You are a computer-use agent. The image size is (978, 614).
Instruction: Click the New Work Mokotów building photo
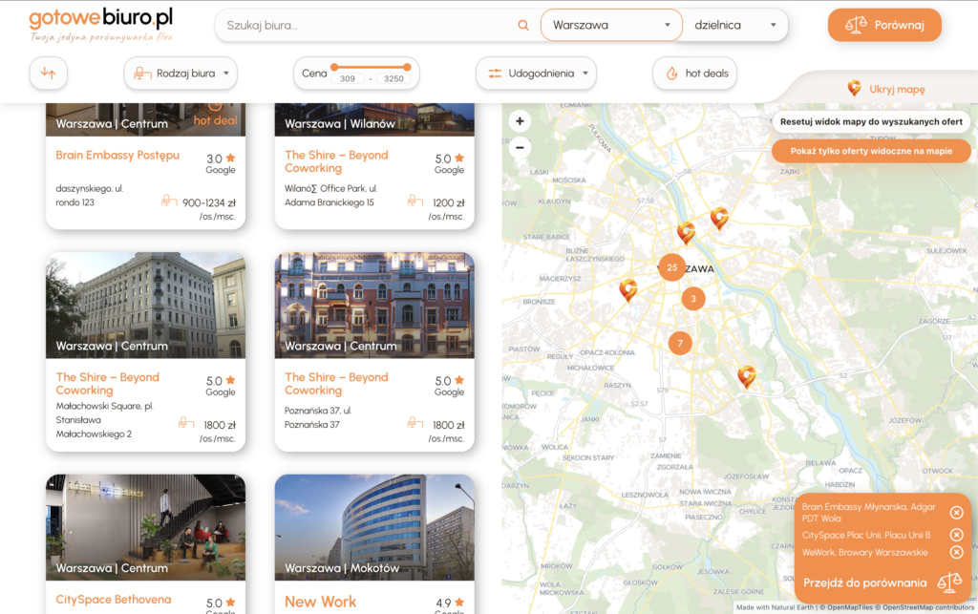click(x=374, y=527)
